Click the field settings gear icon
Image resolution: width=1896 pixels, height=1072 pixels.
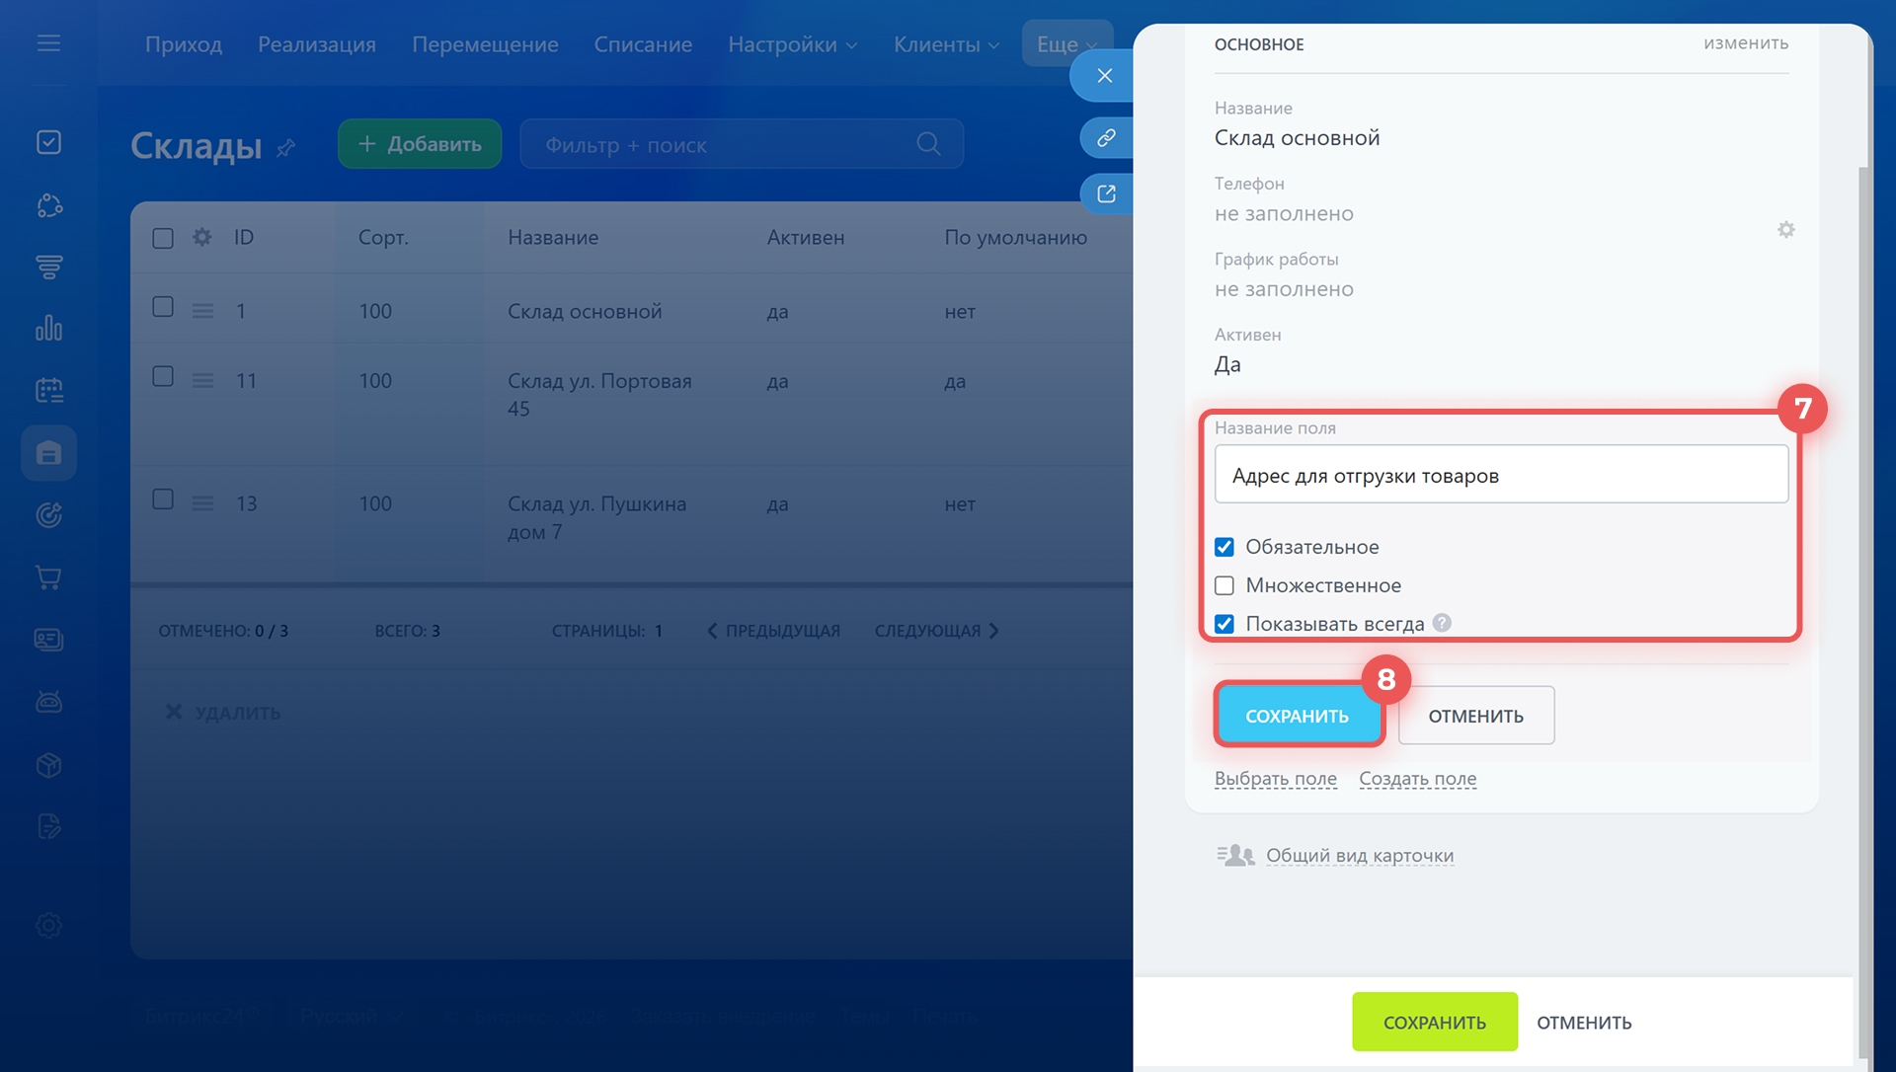(1785, 230)
